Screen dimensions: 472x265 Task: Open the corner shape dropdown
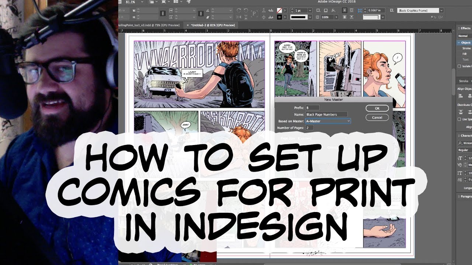pyautogui.click(x=382, y=17)
